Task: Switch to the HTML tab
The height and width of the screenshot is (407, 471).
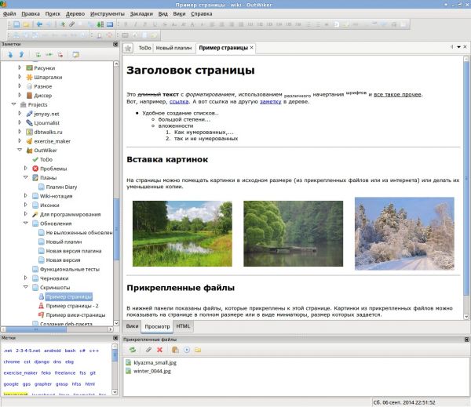Action: point(183,325)
